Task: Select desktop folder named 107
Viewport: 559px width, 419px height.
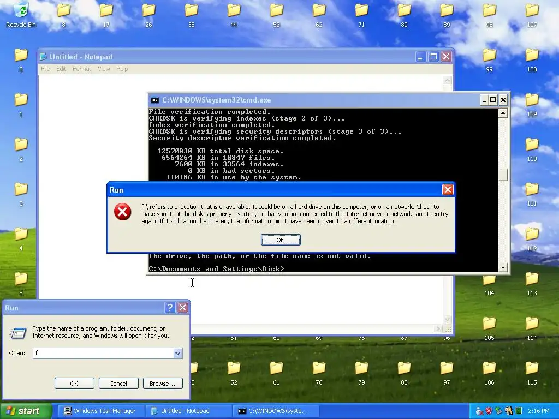Action: (x=532, y=15)
